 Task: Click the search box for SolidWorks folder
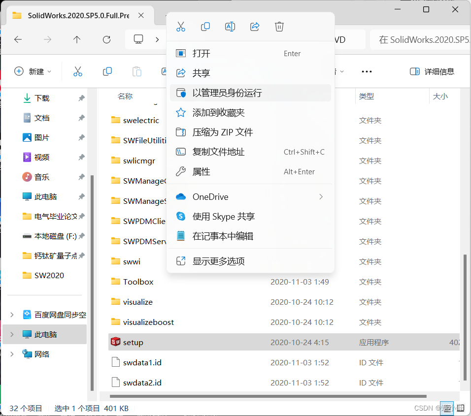[421, 39]
